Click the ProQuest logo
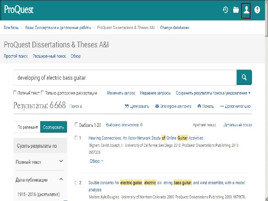The image size is (268, 201). click(19, 9)
